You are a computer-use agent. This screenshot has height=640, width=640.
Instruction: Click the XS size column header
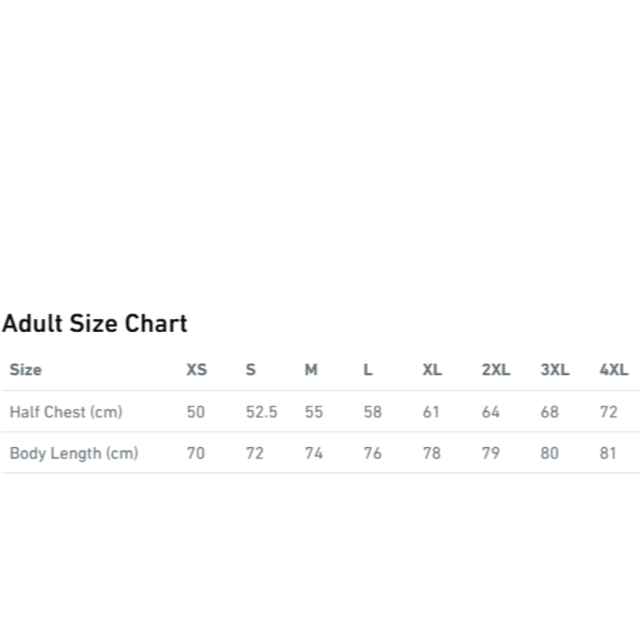[x=196, y=370]
